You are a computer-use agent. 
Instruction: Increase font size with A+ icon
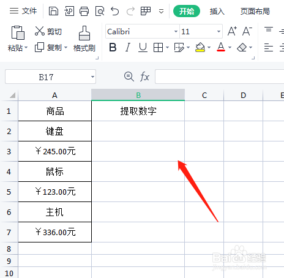[x=232, y=31]
